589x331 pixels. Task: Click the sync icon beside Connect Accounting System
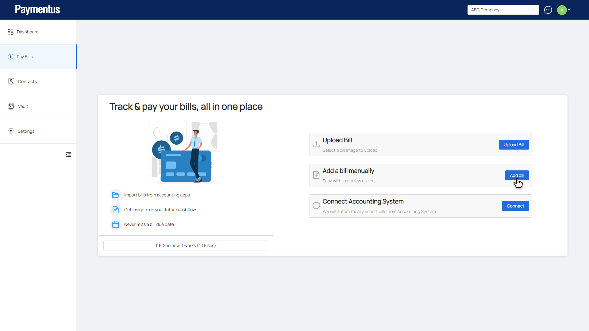tap(316, 206)
